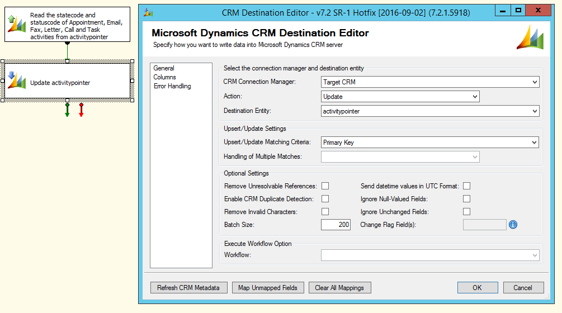Minimize the CRM Destination Editor window
Viewport: 562px width, 313px height.
[x=503, y=11]
